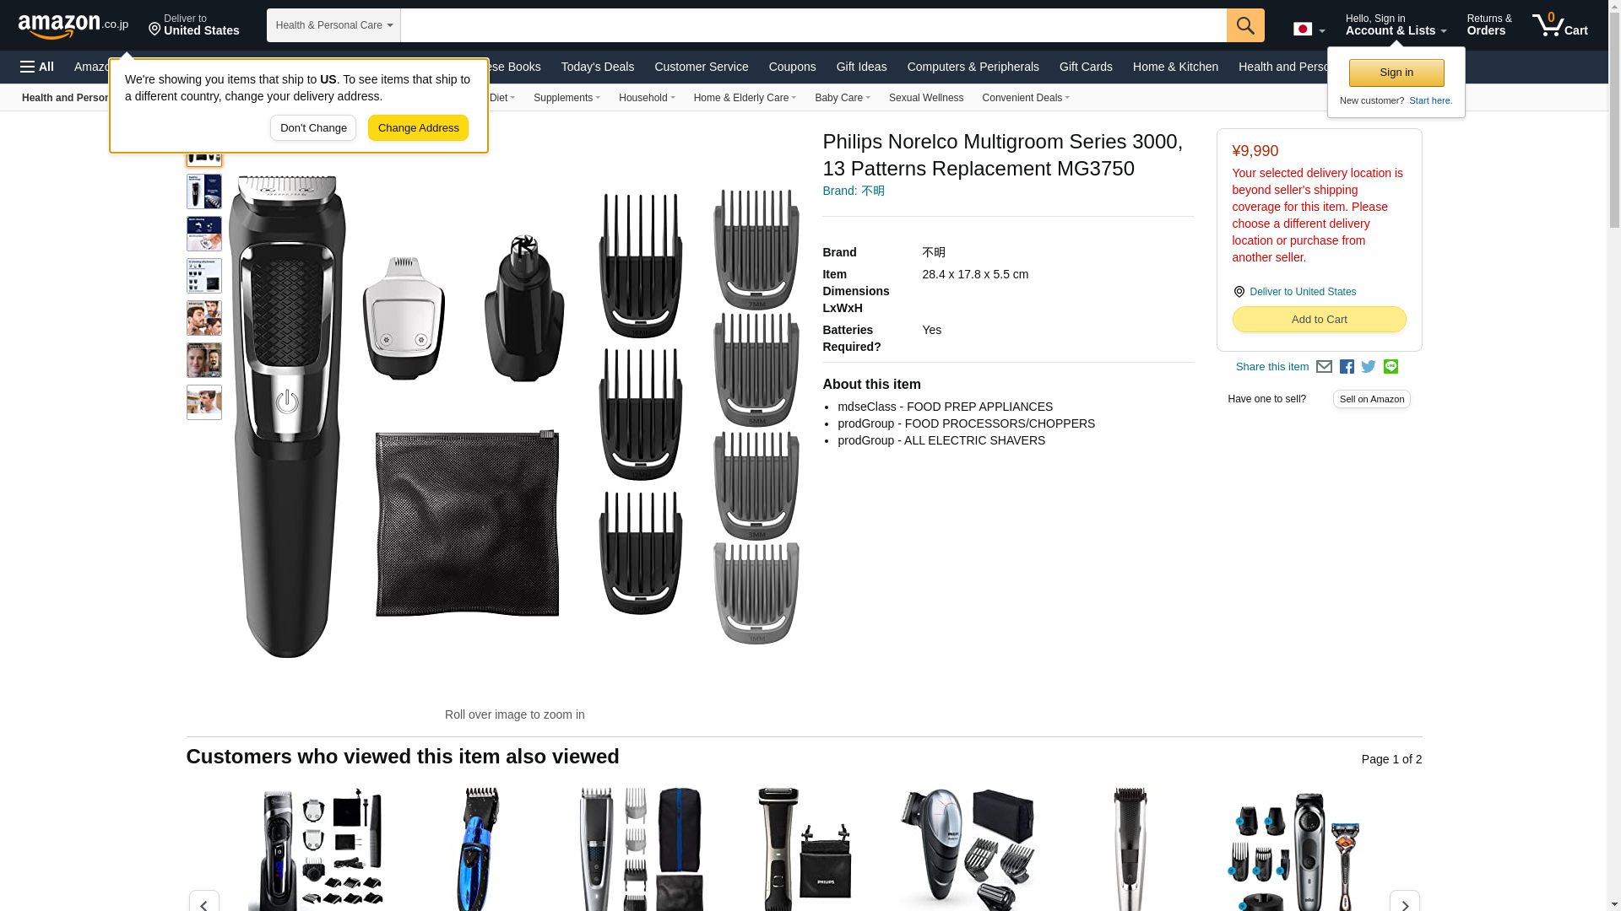Open the shopping cart icon
Viewport: 1621px width, 911px height.
tap(1560, 24)
